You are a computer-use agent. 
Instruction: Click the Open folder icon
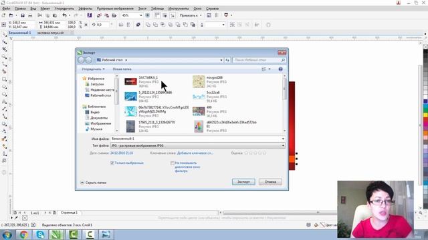(11, 15)
